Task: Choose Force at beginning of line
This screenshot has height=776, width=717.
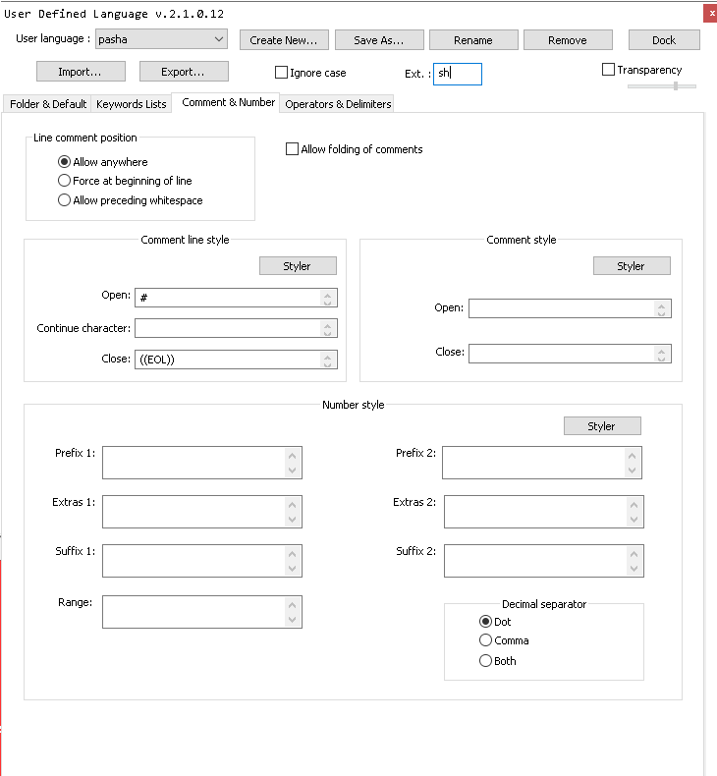Action: click(64, 181)
